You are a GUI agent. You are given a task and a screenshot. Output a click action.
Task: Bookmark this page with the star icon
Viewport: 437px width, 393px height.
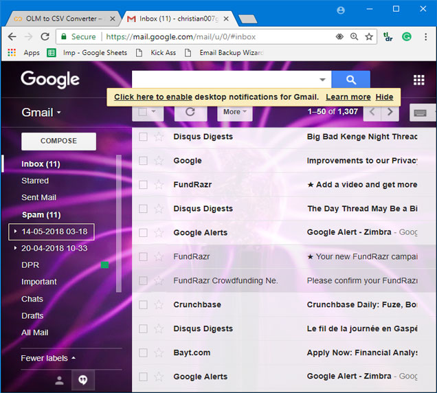point(369,36)
